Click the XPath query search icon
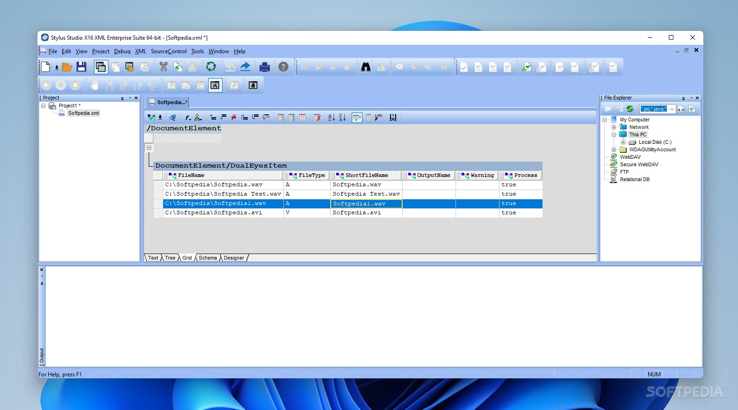 coord(173,117)
